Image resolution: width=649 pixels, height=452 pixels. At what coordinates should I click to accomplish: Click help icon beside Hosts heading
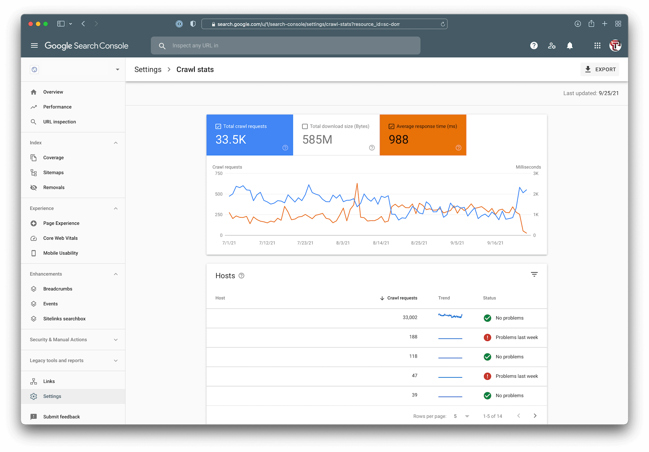tap(241, 276)
